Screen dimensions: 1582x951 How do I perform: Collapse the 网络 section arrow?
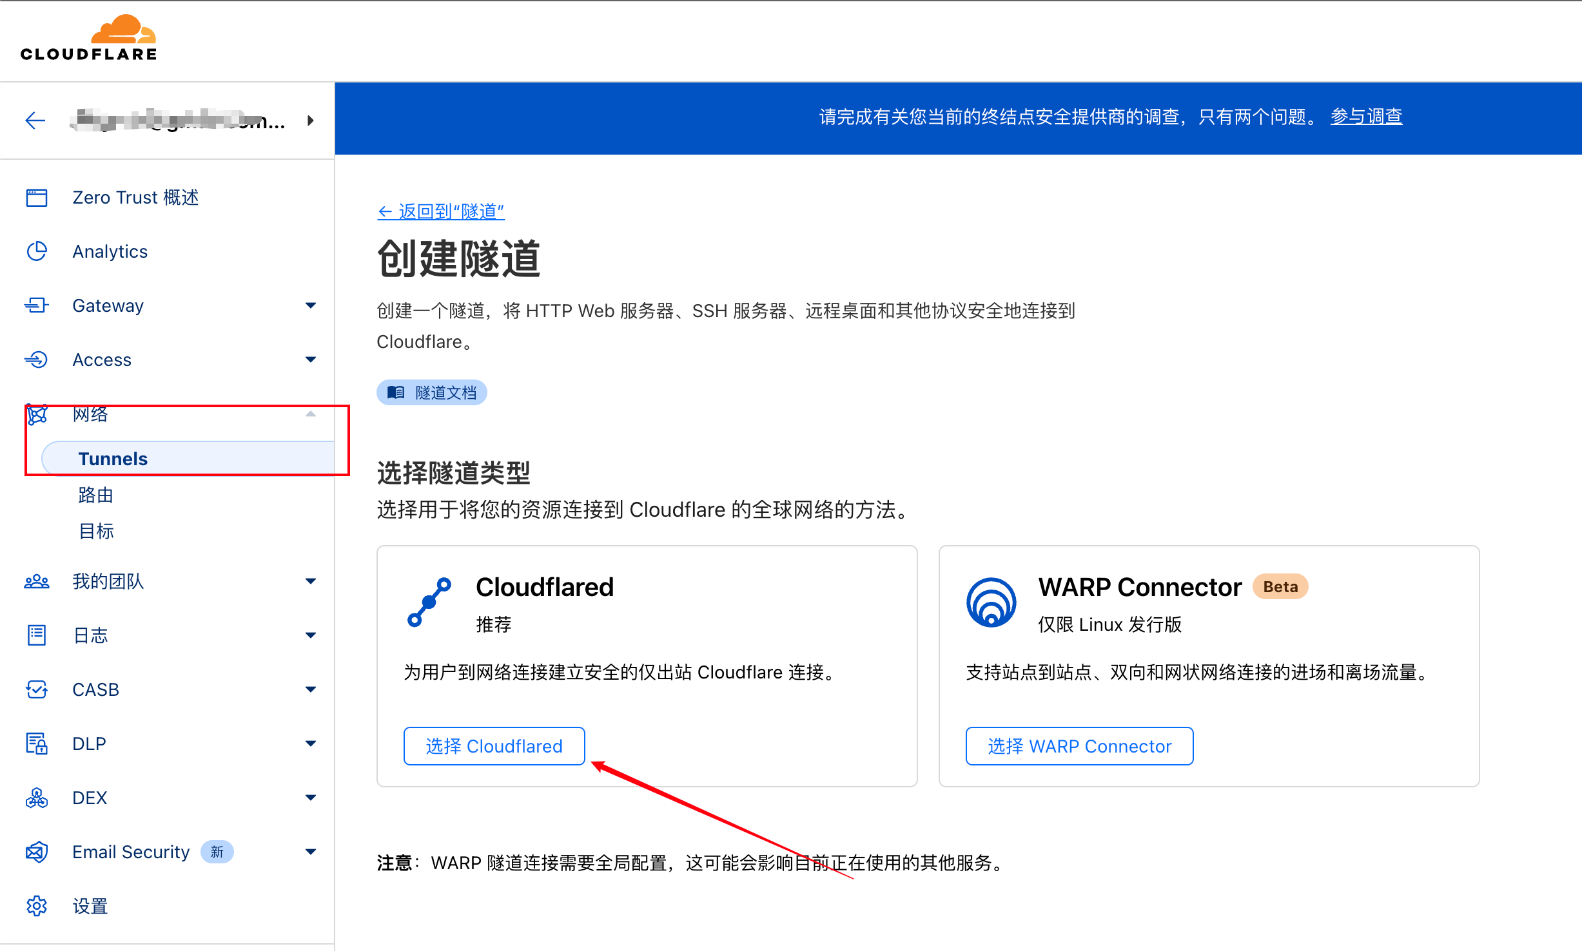311,414
